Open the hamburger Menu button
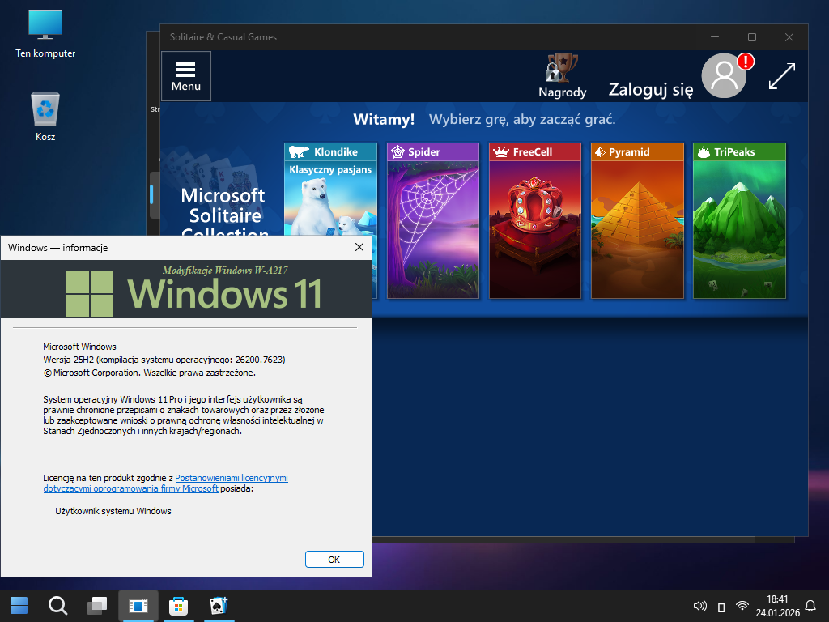Screen dimensions: 829x622 pyautogui.click(x=186, y=76)
